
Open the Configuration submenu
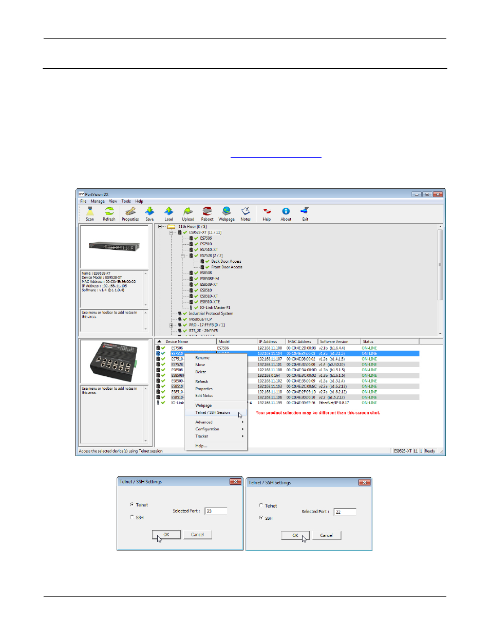(216, 429)
